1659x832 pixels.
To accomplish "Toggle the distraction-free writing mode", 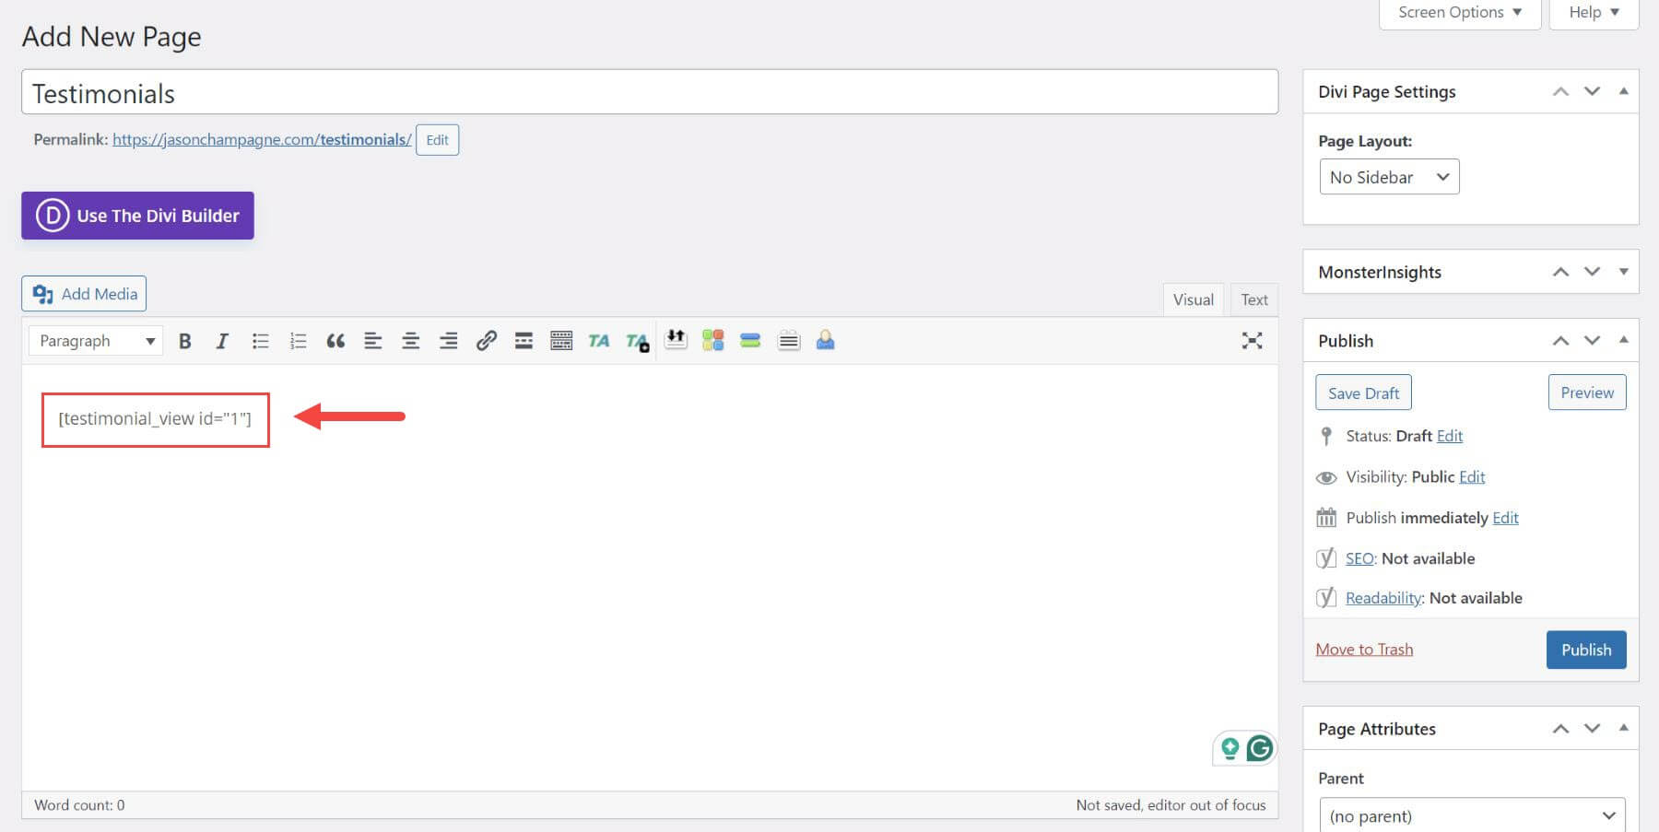I will point(1252,340).
